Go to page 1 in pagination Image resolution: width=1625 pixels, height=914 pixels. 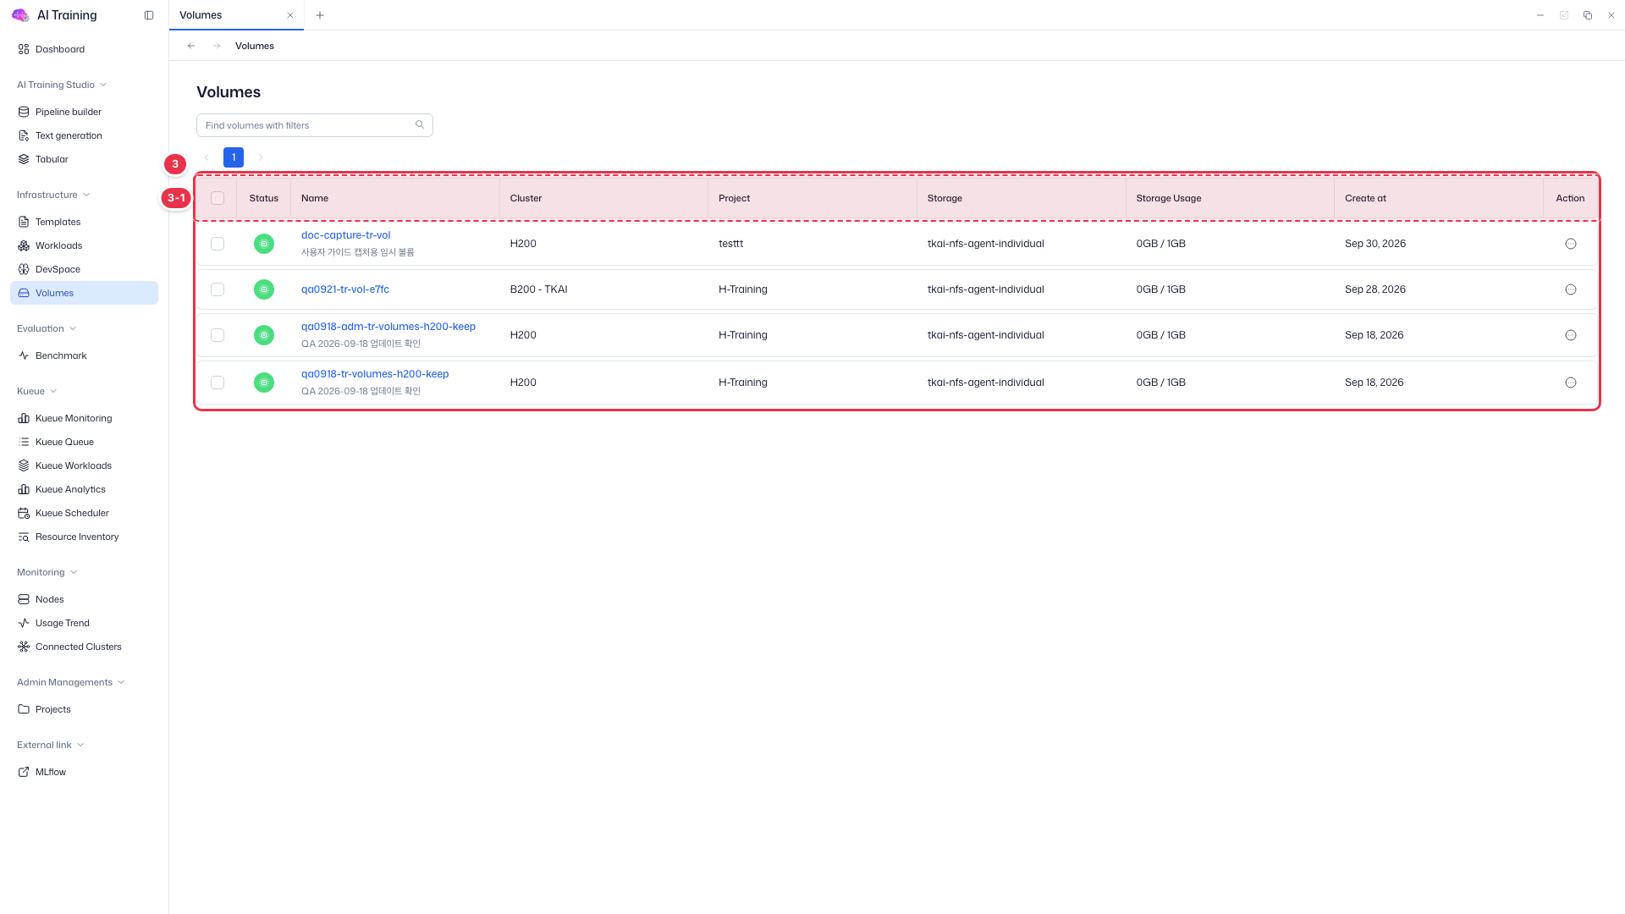coord(234,157)
